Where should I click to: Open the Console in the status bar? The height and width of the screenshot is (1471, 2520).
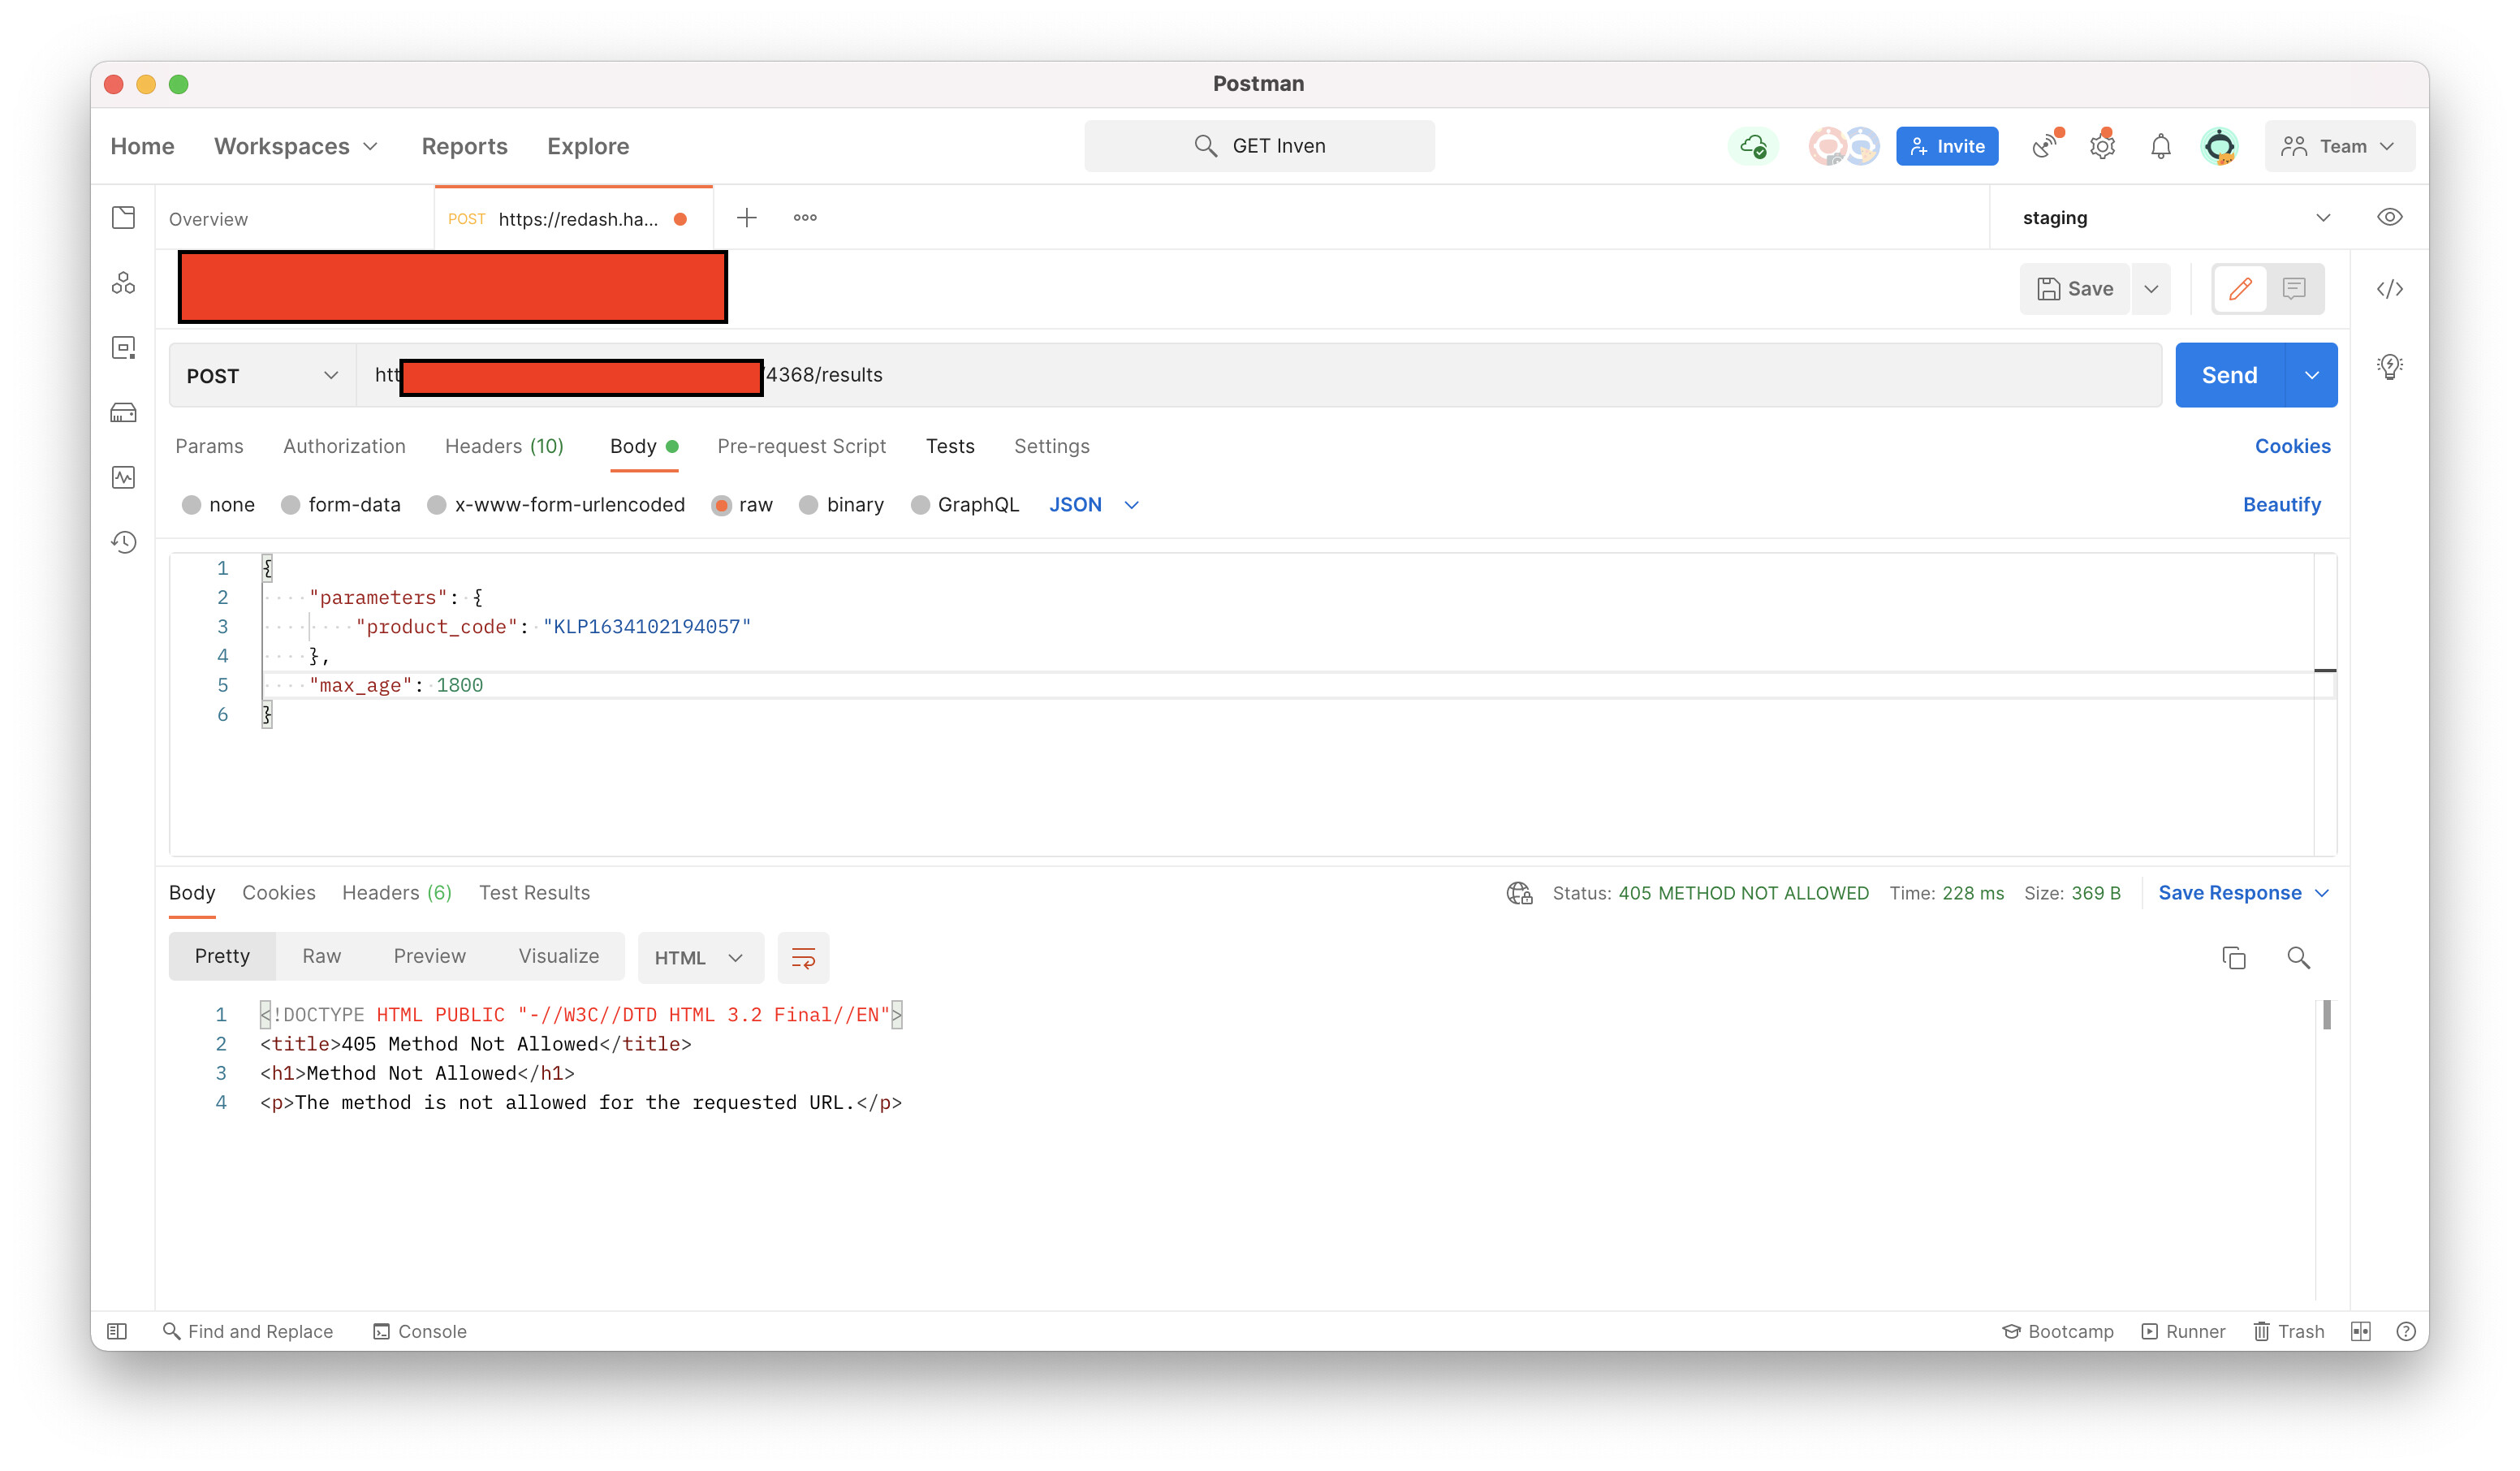click(420, 1331)
